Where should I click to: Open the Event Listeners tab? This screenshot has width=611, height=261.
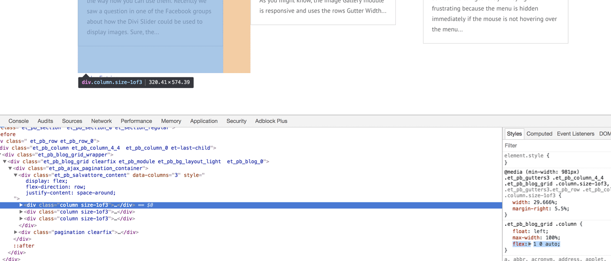575,134
